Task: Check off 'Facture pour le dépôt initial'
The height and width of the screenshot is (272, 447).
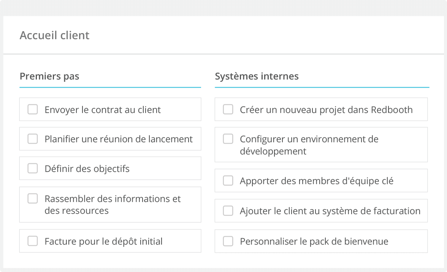Action: [32, 241]
